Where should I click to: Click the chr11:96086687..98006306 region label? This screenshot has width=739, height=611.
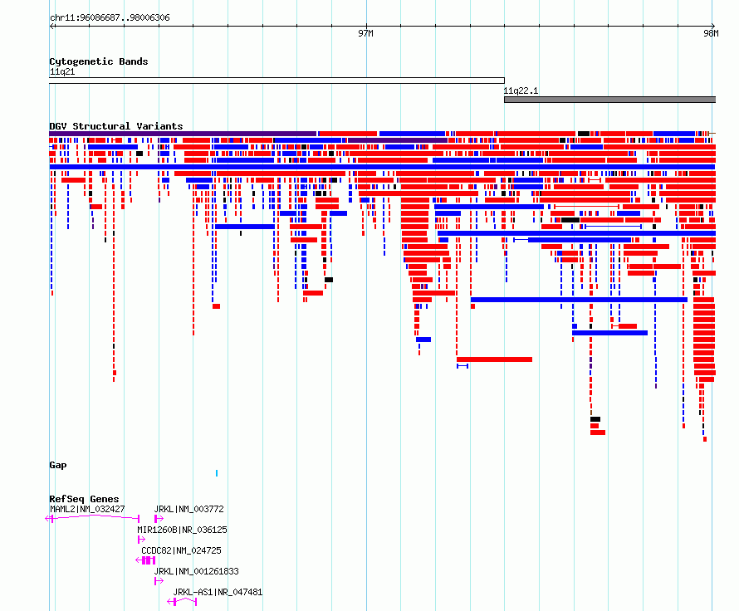pyautogui.click(x=110, y=17)
